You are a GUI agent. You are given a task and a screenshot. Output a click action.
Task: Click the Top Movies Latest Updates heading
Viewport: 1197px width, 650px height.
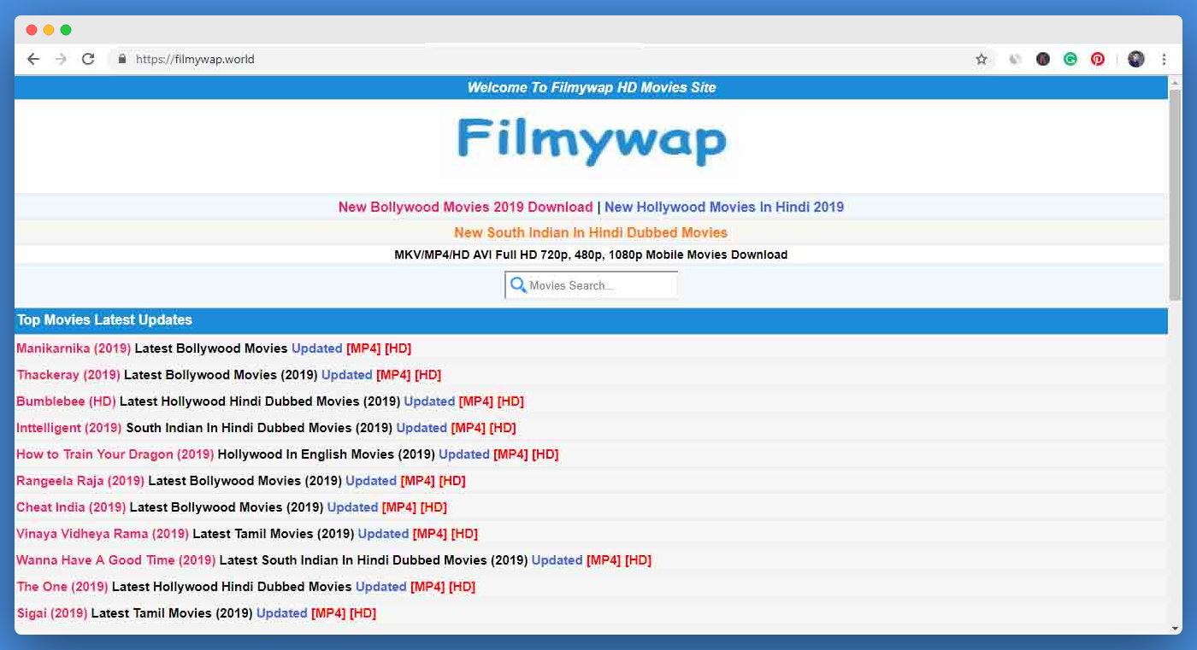coord(104,319)
